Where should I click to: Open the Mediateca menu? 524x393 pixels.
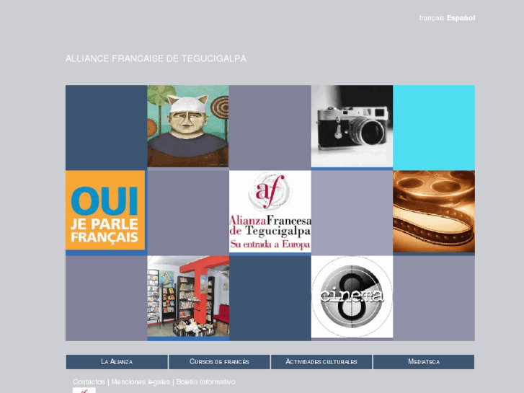pyautogui.click(x=424, y=362)
